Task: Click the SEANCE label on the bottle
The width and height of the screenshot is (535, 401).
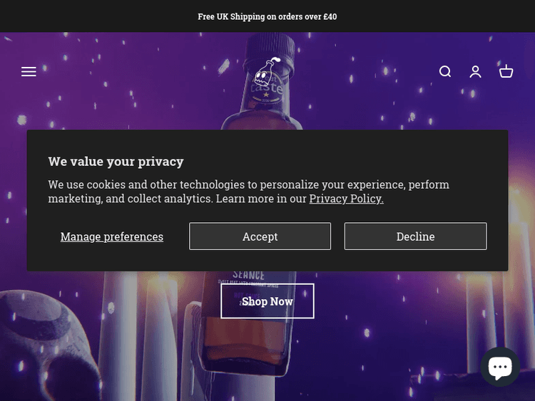Action: coord(248,276)
